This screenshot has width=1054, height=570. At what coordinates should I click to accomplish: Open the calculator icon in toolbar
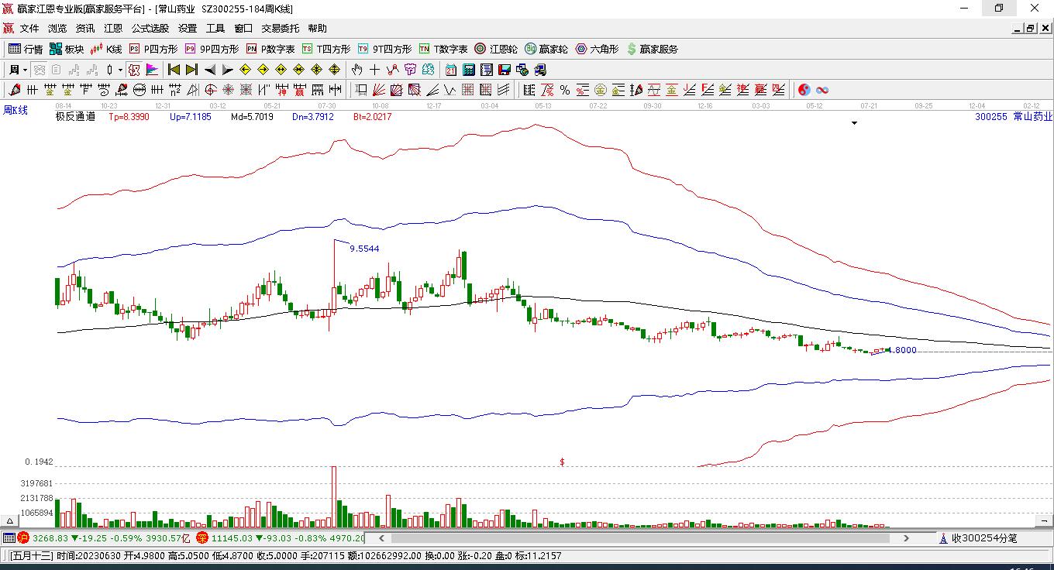pyautogui.click(x=468, y=70)
